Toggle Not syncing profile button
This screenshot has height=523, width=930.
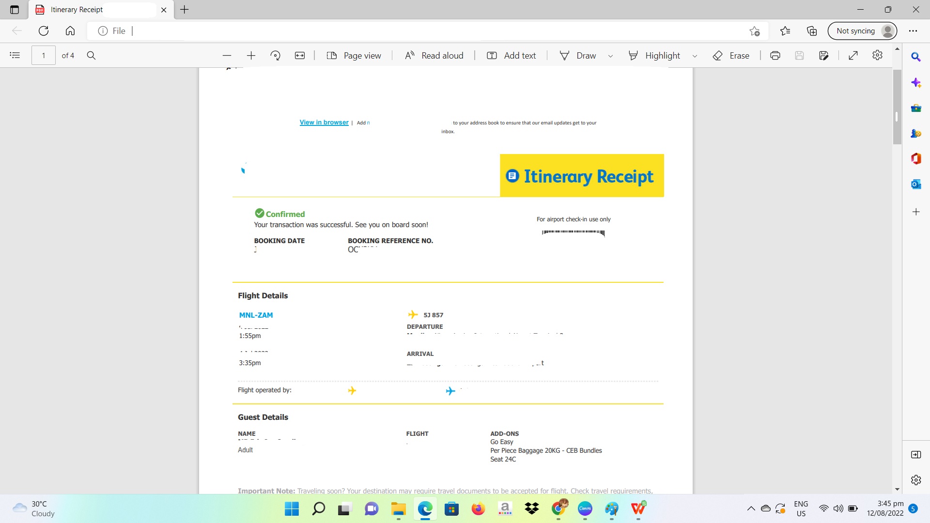862,31
